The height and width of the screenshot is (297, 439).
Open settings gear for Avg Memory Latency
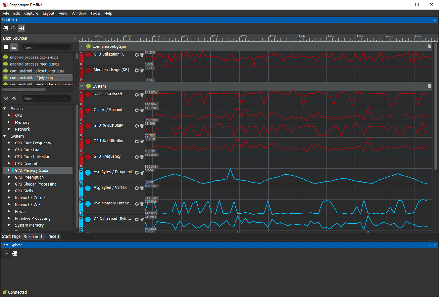coord(137,204)
